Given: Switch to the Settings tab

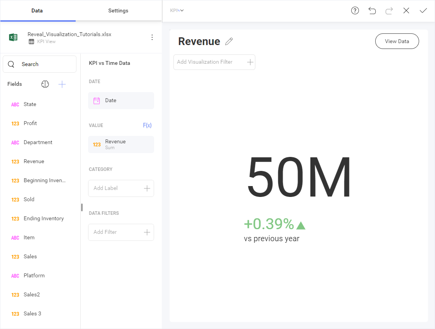Looking at the screenshot, I should click(118, 10).
